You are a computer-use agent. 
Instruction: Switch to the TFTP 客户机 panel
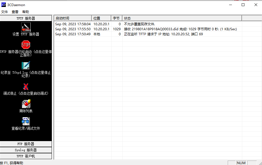coord(26,156)
